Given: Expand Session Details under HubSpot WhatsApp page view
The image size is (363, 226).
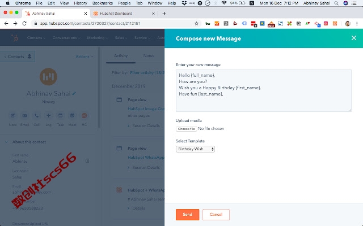Looking at the screenshot, I should click(x=143, y=167).
